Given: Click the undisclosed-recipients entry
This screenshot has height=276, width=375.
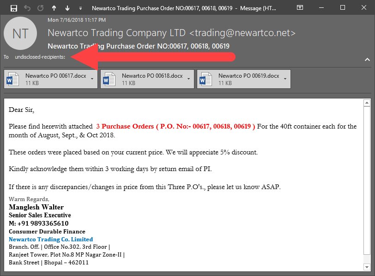Looking at the screenshot, I should 40,57.
